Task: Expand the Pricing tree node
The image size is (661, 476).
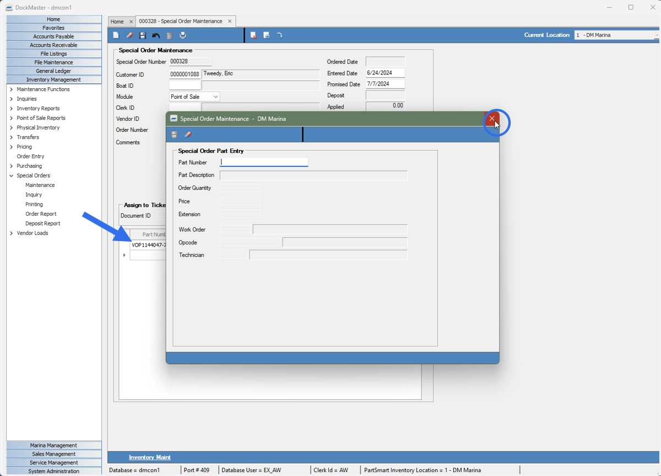Action: [x=12, y=147]
